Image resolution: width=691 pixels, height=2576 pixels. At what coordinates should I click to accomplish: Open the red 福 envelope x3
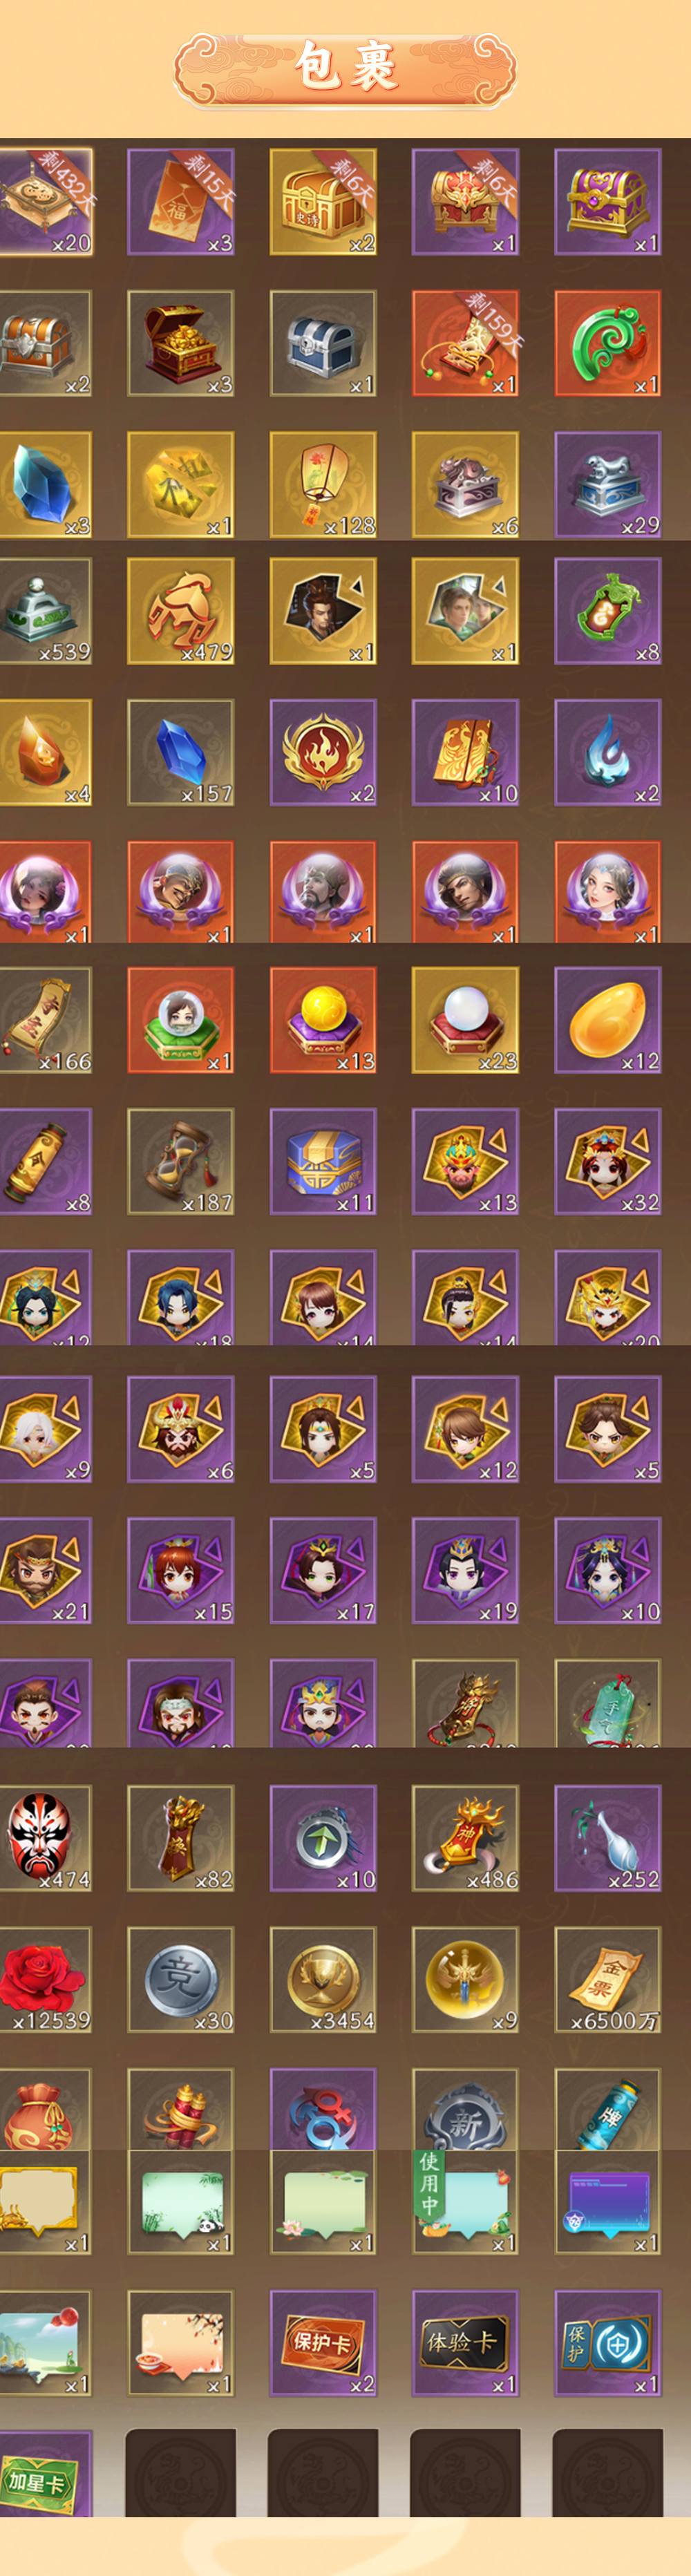click(181, 202)
